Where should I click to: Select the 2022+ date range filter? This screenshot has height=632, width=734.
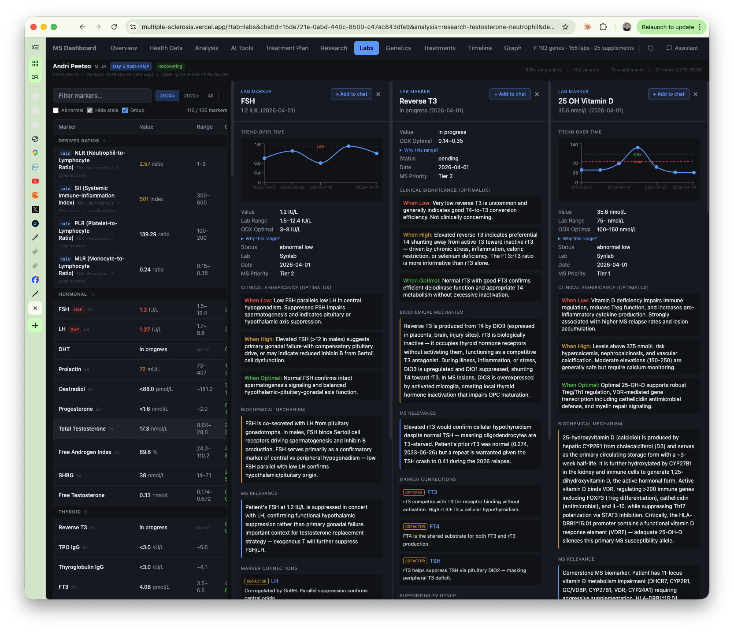191,96
